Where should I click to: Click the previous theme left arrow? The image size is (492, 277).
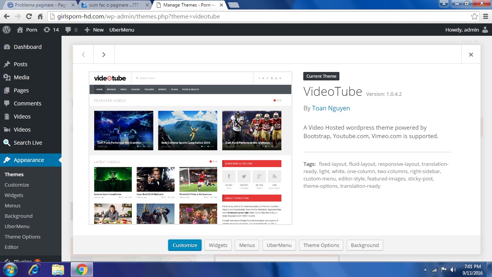click(83, 55)
